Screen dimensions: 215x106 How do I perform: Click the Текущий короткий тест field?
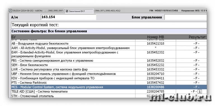point(109,25)
